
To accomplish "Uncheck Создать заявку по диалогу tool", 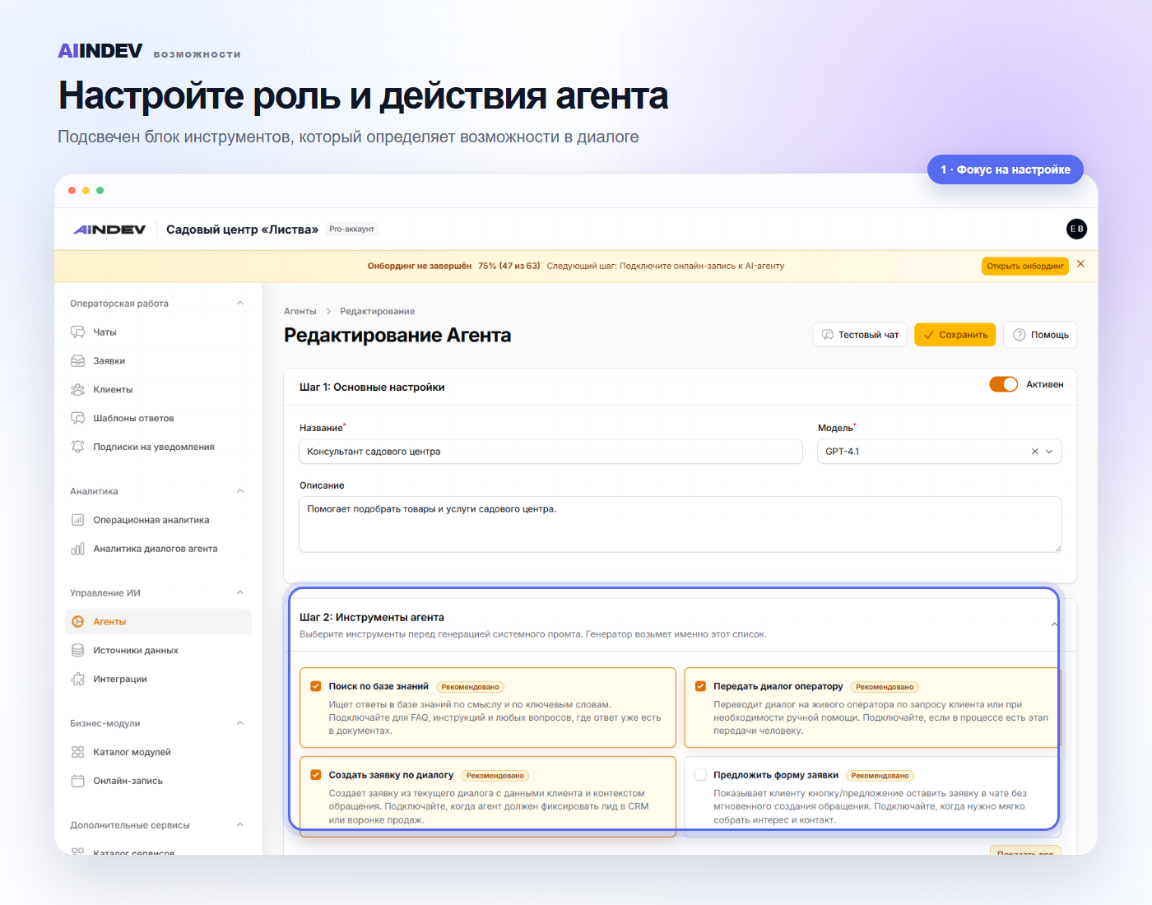I will click(316, 775).
